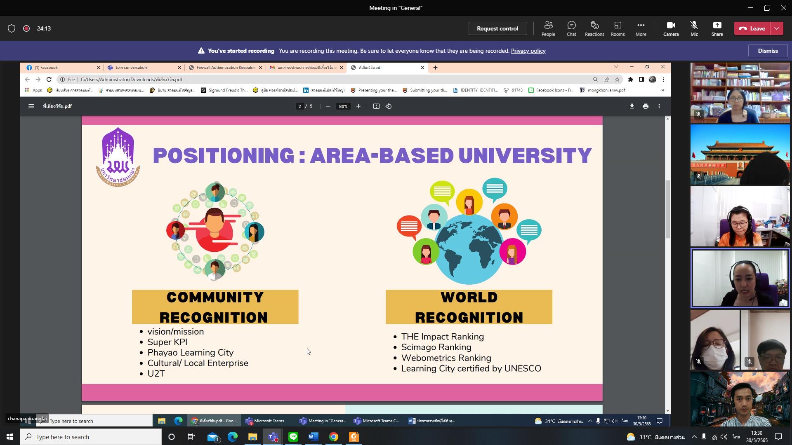Unmute the Mic
The image size is (792, 445).
tap(694, 28)
